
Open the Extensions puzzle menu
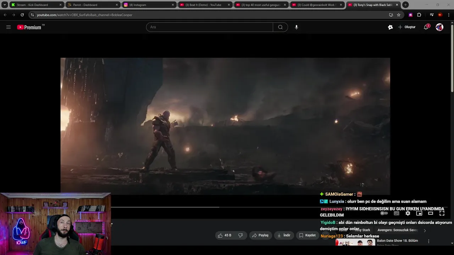click(419, 15)
